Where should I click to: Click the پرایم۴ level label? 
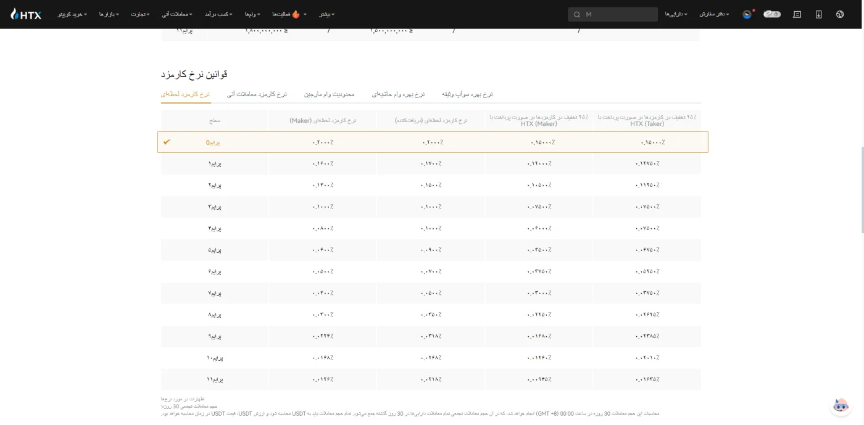click(214, 228)
